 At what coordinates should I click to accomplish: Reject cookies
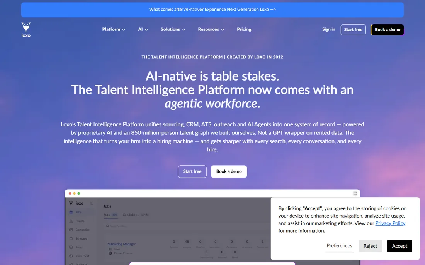[370, 246]
